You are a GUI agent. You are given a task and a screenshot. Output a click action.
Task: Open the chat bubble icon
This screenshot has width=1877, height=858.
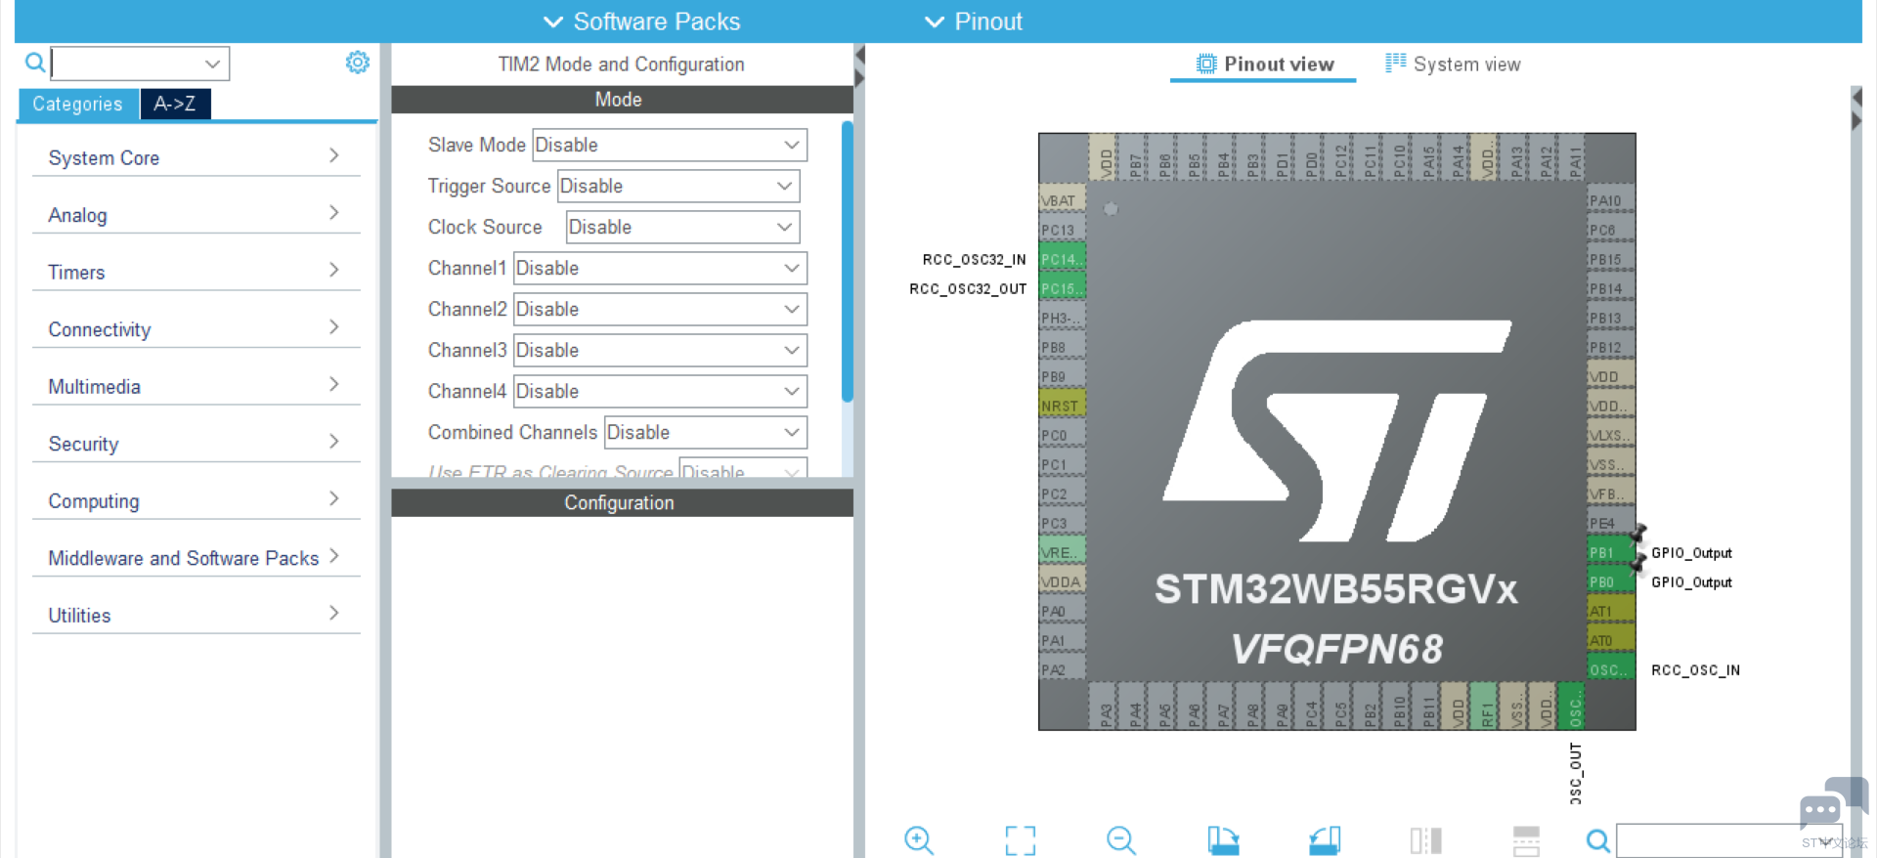coord(1833,803)
